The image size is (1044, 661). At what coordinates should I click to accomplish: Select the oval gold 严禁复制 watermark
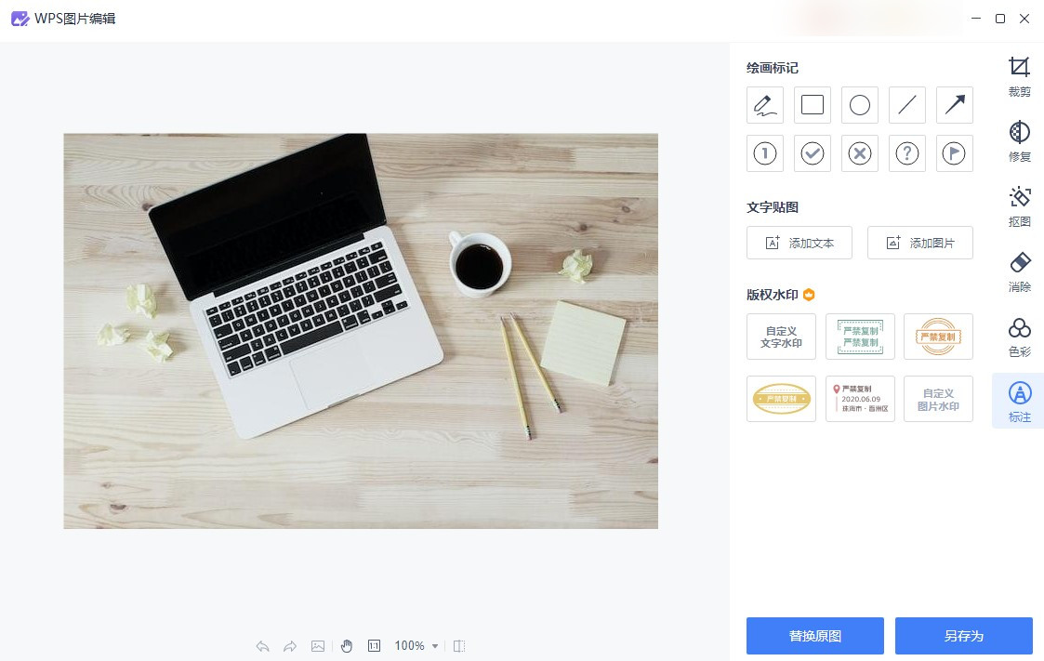tap(781, 399)
